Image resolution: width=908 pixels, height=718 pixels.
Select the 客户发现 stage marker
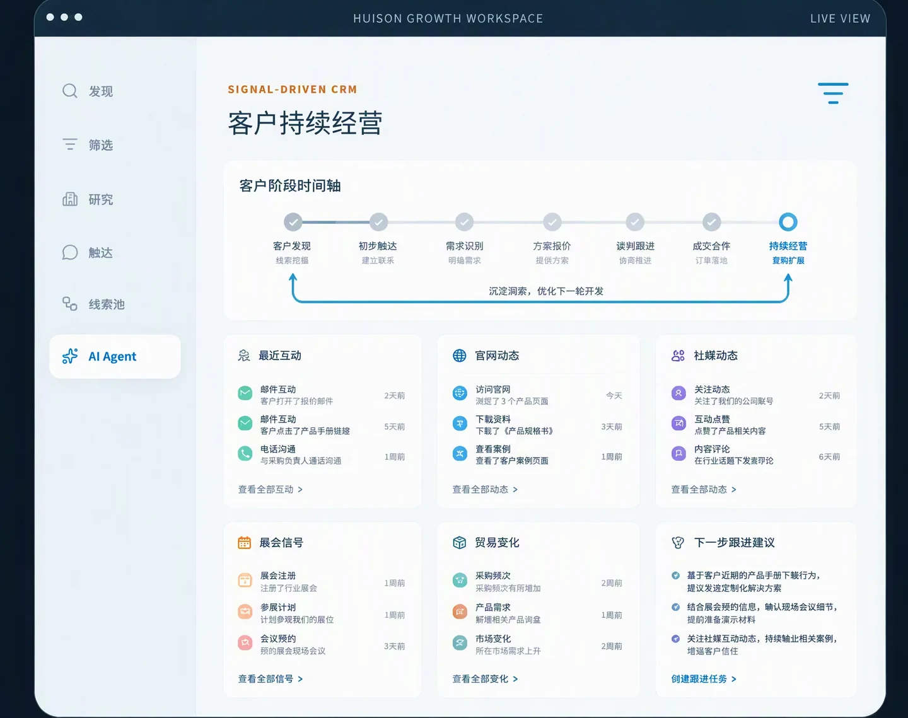tap(293, 222)
